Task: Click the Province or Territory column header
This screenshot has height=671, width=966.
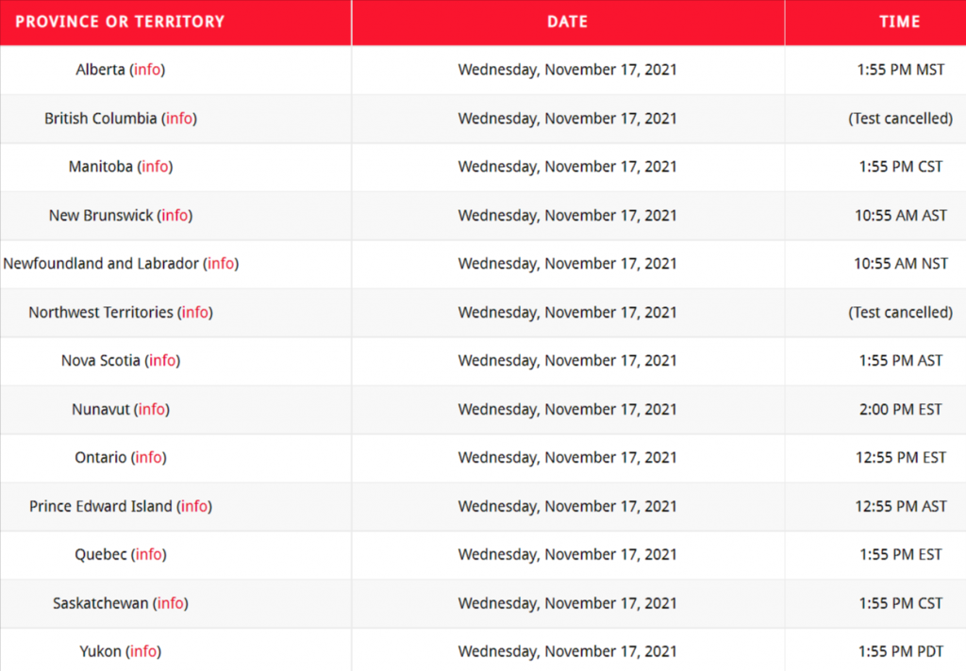Action: (x=120, y=22)
